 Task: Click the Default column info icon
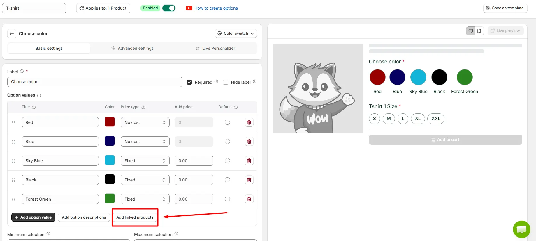(x=236, y=107)
